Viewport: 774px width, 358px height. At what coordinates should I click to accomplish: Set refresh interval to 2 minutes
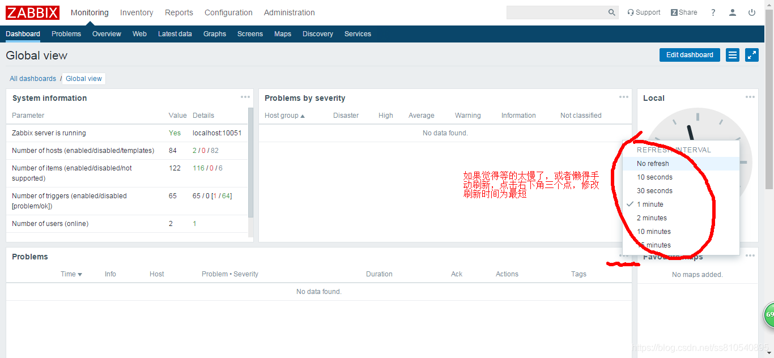coord(681,218)
